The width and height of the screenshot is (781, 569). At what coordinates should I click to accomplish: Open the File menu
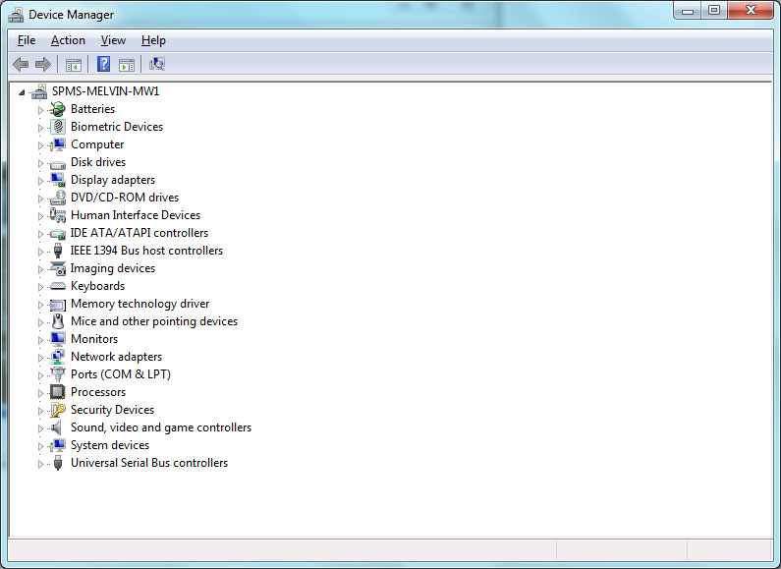[27, 40]
